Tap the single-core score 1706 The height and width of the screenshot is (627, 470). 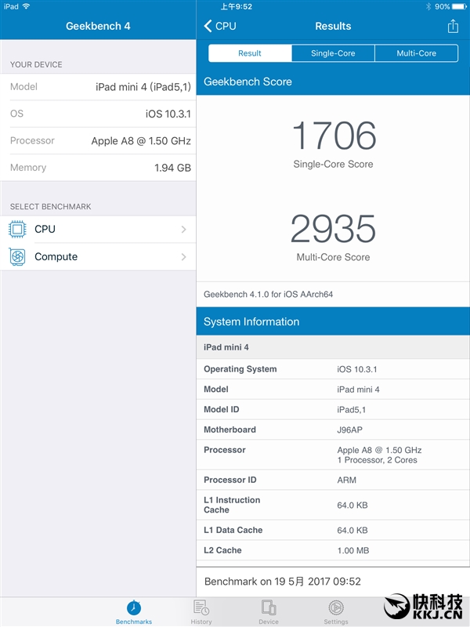(x=333, y=136)
